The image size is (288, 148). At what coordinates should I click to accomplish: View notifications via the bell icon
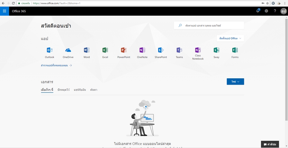[258, 11]
